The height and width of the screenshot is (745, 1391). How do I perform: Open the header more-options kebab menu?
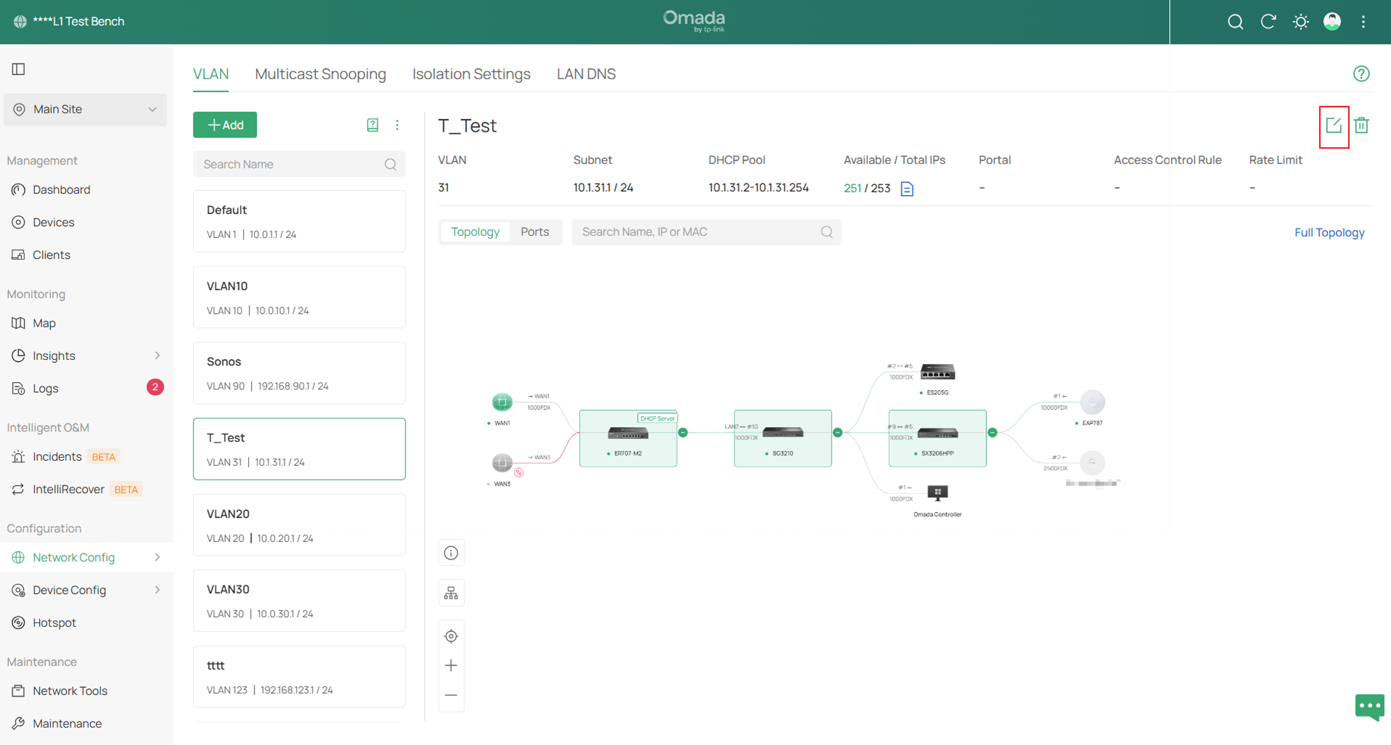pos(1363,21)
